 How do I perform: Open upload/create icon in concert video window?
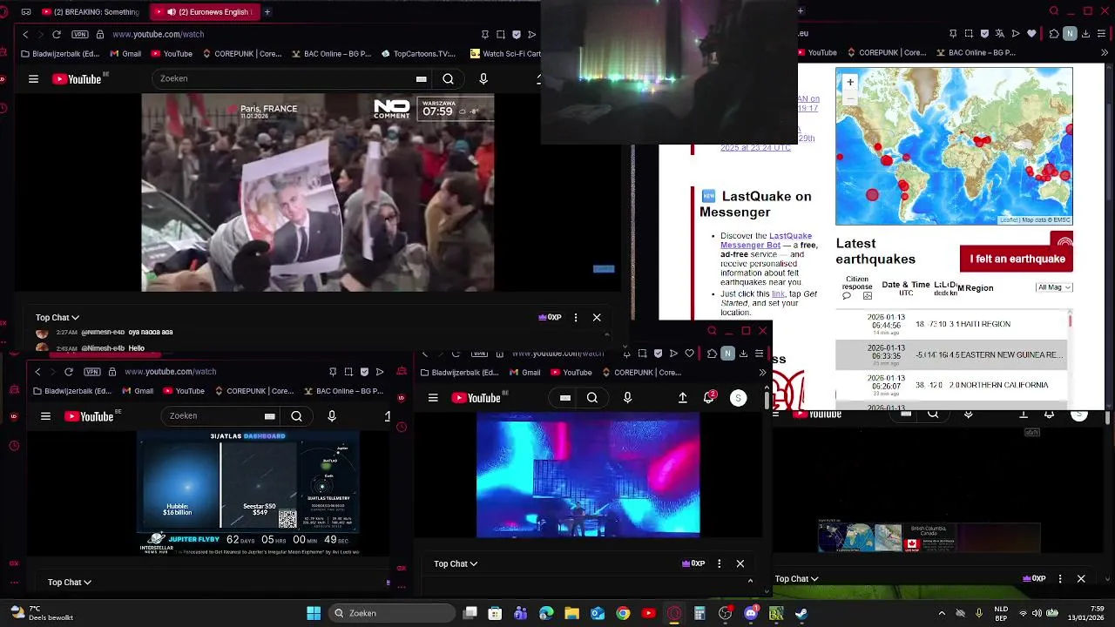(683, 398)
